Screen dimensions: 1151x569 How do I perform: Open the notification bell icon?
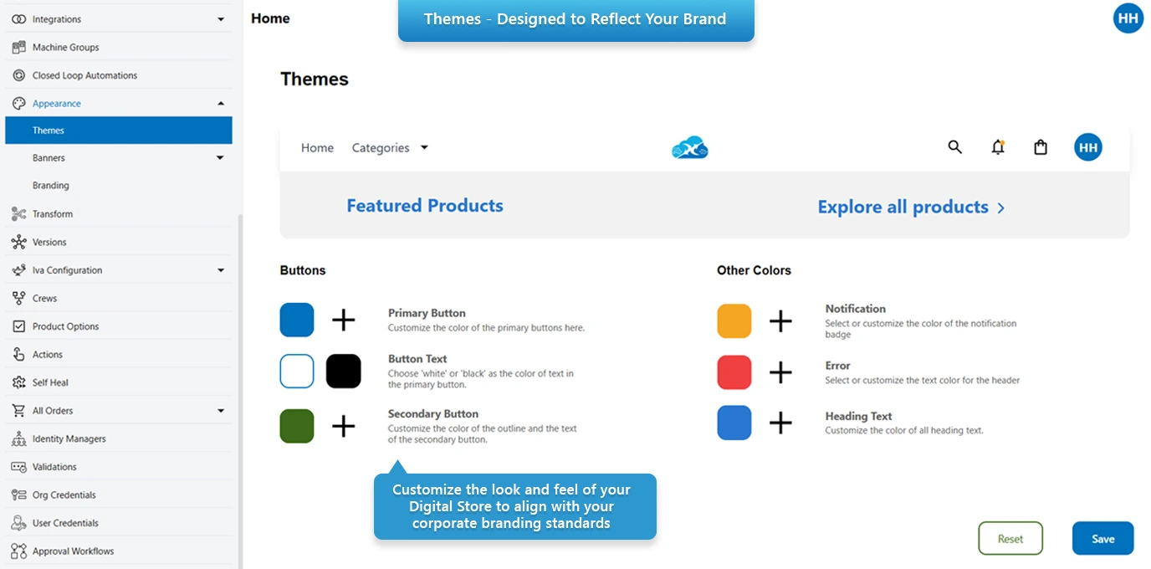997,147
